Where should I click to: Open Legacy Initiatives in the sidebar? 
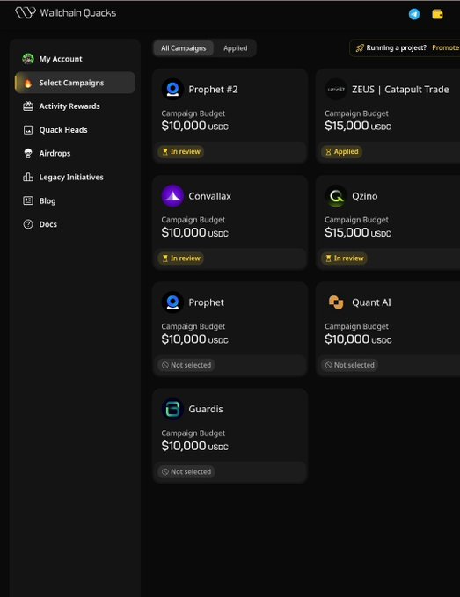75,177
